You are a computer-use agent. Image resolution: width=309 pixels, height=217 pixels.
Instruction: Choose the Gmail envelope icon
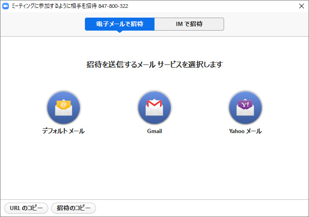[154, 108]
